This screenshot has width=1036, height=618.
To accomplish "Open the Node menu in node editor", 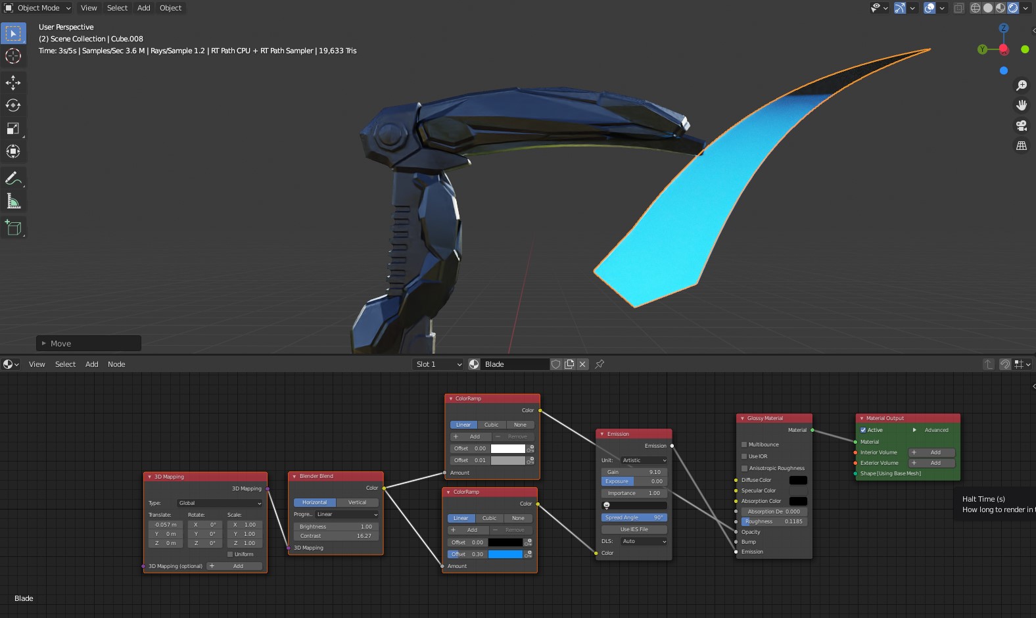I will (x=116, y=364).
